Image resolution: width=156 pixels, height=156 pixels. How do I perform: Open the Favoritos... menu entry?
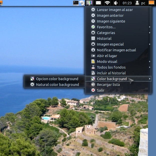pos(118,27)
